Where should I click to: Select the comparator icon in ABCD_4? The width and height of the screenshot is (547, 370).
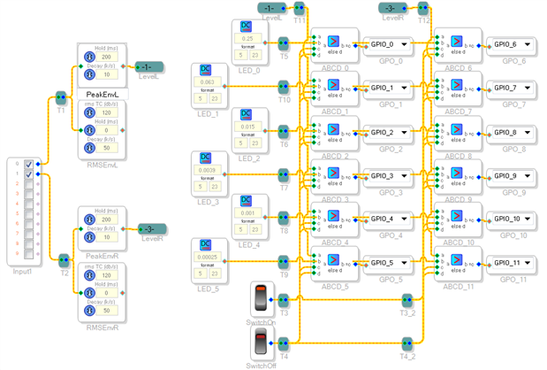333,216
